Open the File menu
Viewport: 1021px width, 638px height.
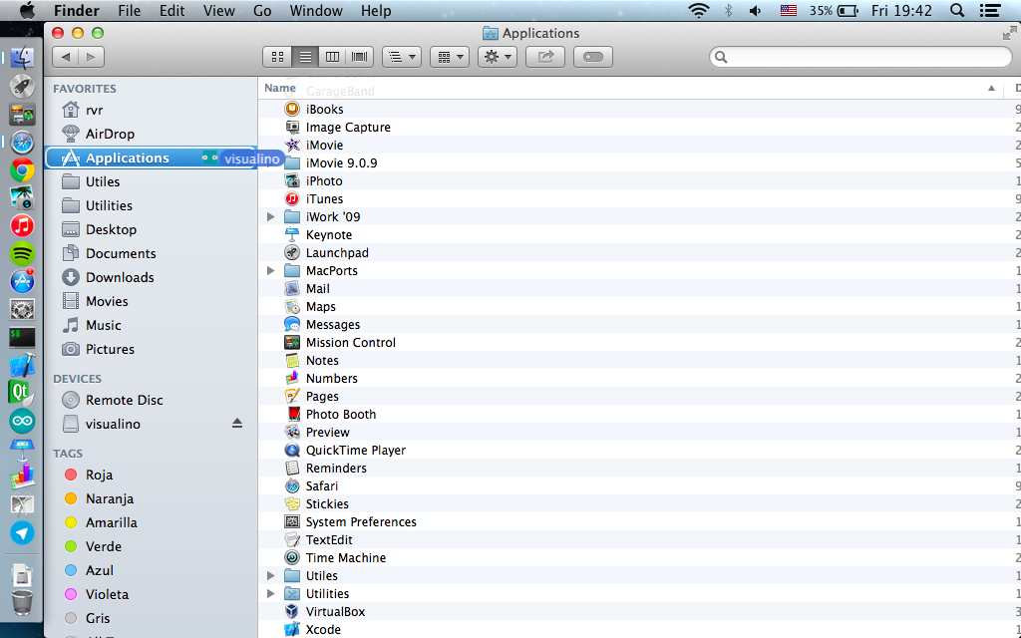[x=129, y=10]
